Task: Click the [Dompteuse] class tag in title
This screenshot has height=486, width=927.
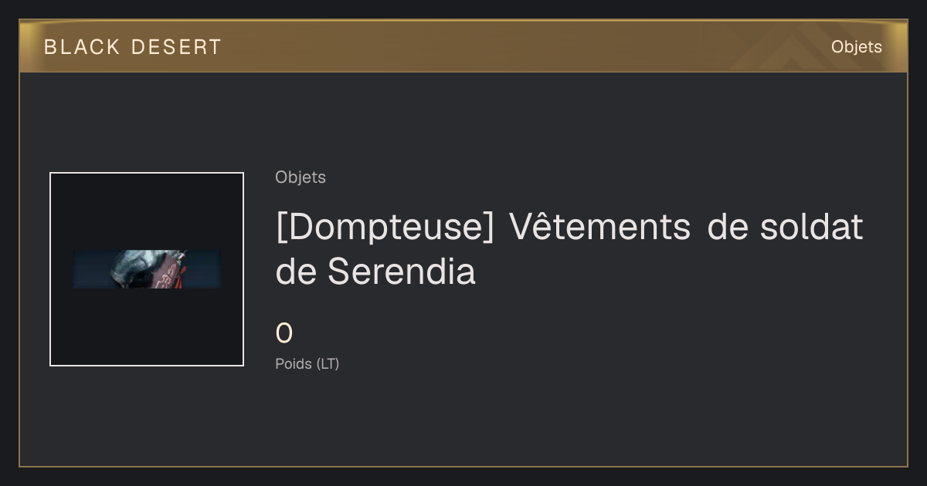Action: pos(385,228)
